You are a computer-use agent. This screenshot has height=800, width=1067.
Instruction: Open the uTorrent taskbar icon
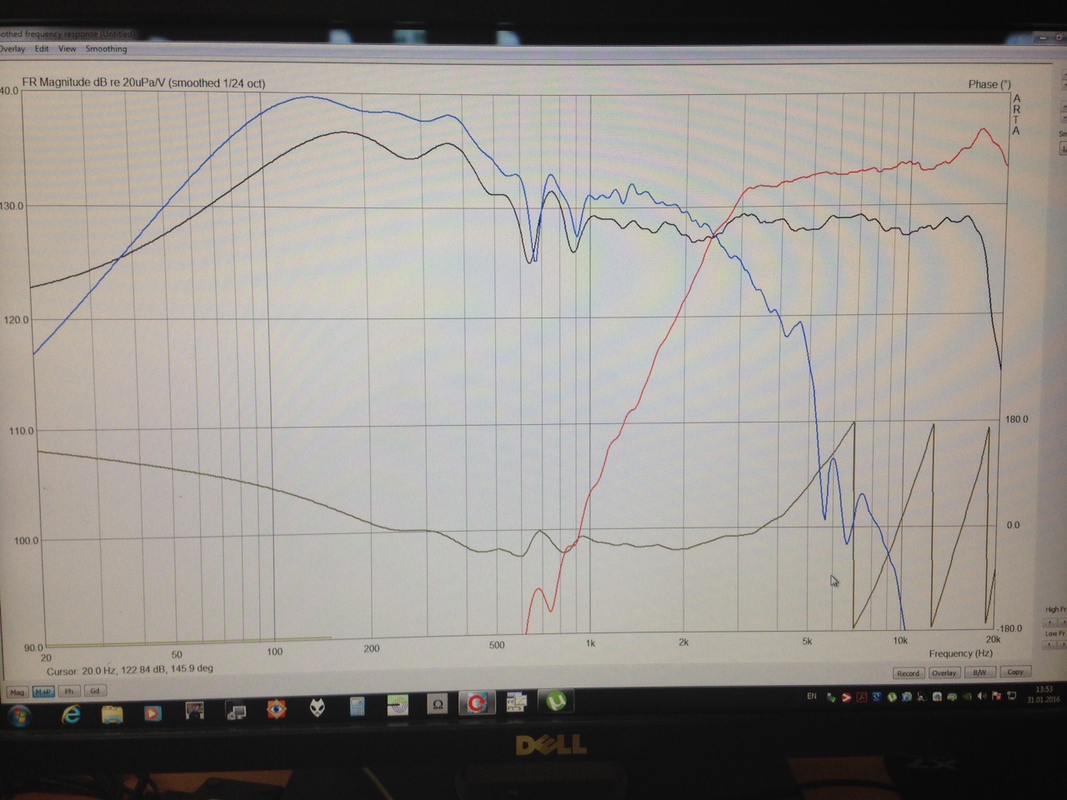(556, 702)
